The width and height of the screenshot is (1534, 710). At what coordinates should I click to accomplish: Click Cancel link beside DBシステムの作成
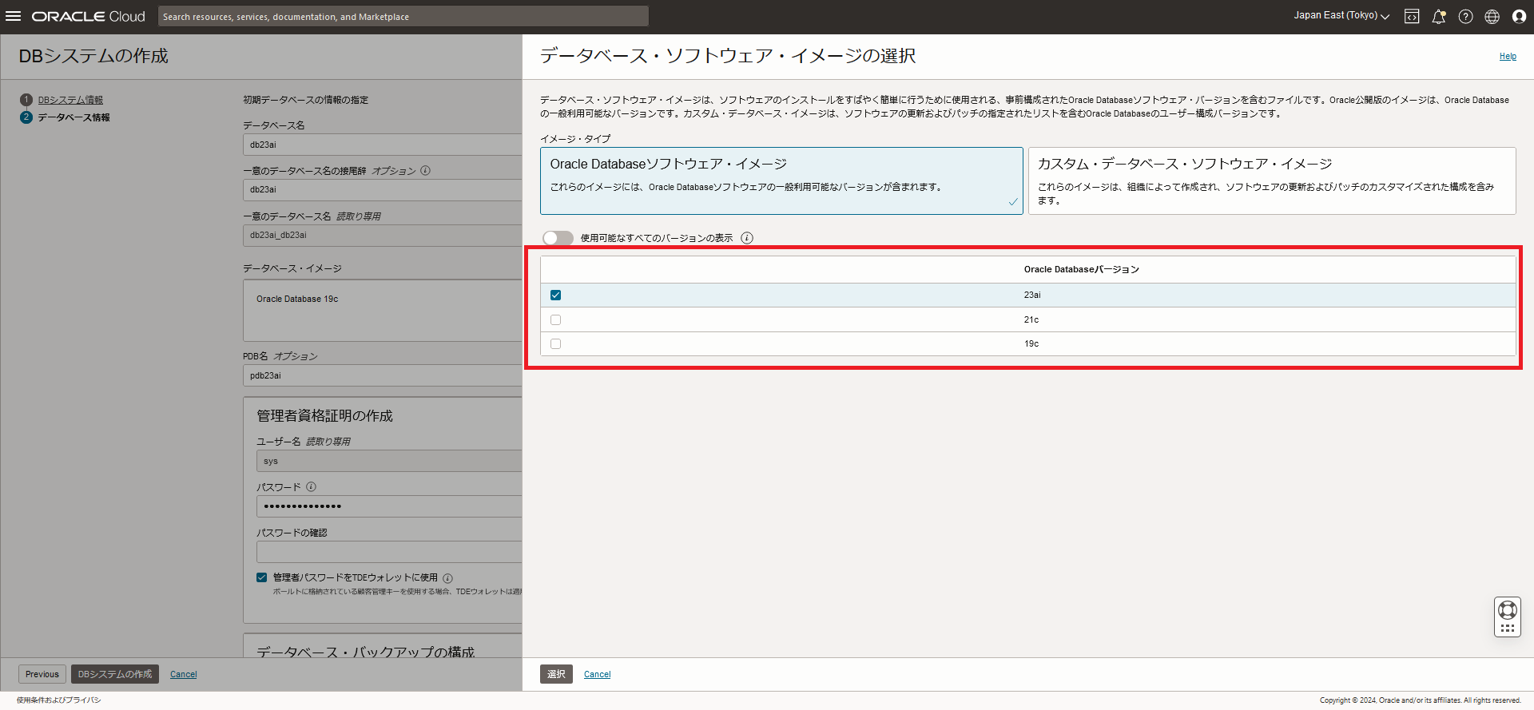pyautogui.click(x=183, y=675)
